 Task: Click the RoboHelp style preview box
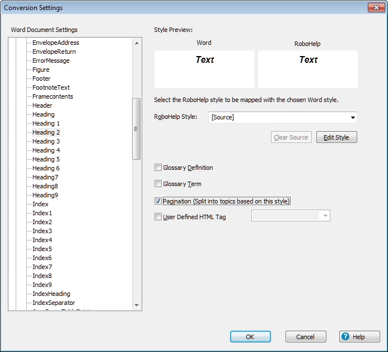pos(308,69)
